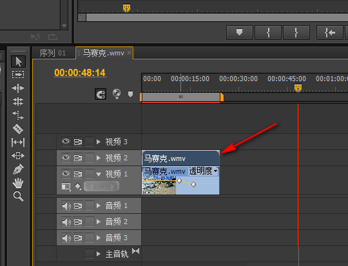
Task: Expand the 主音轨 master track
Action: coord(99,254)
